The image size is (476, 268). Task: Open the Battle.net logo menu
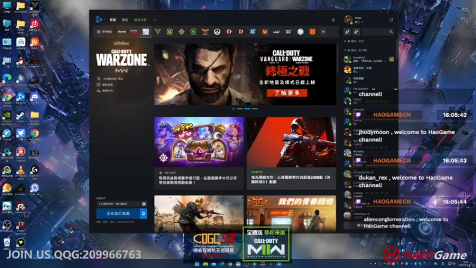pyautogui.click(x=99, y=20)
